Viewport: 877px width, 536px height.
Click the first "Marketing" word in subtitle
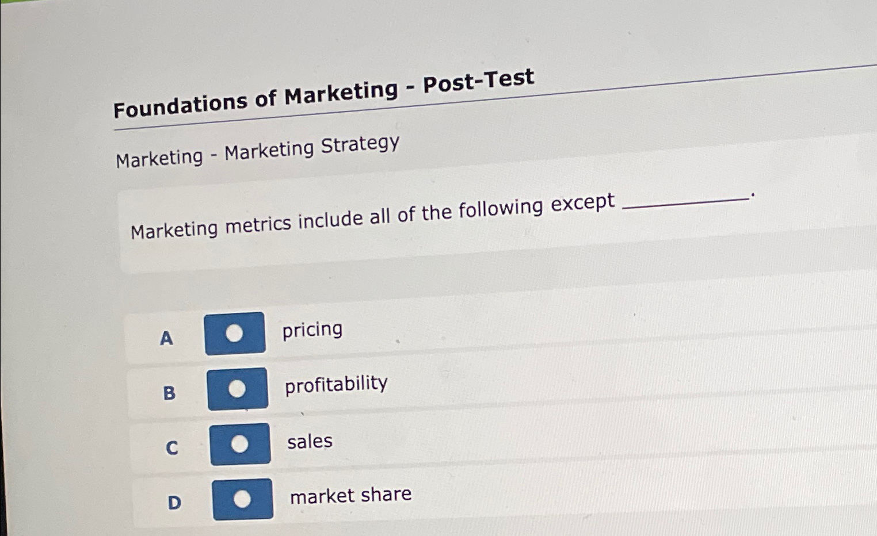click(x=159, y=158)
